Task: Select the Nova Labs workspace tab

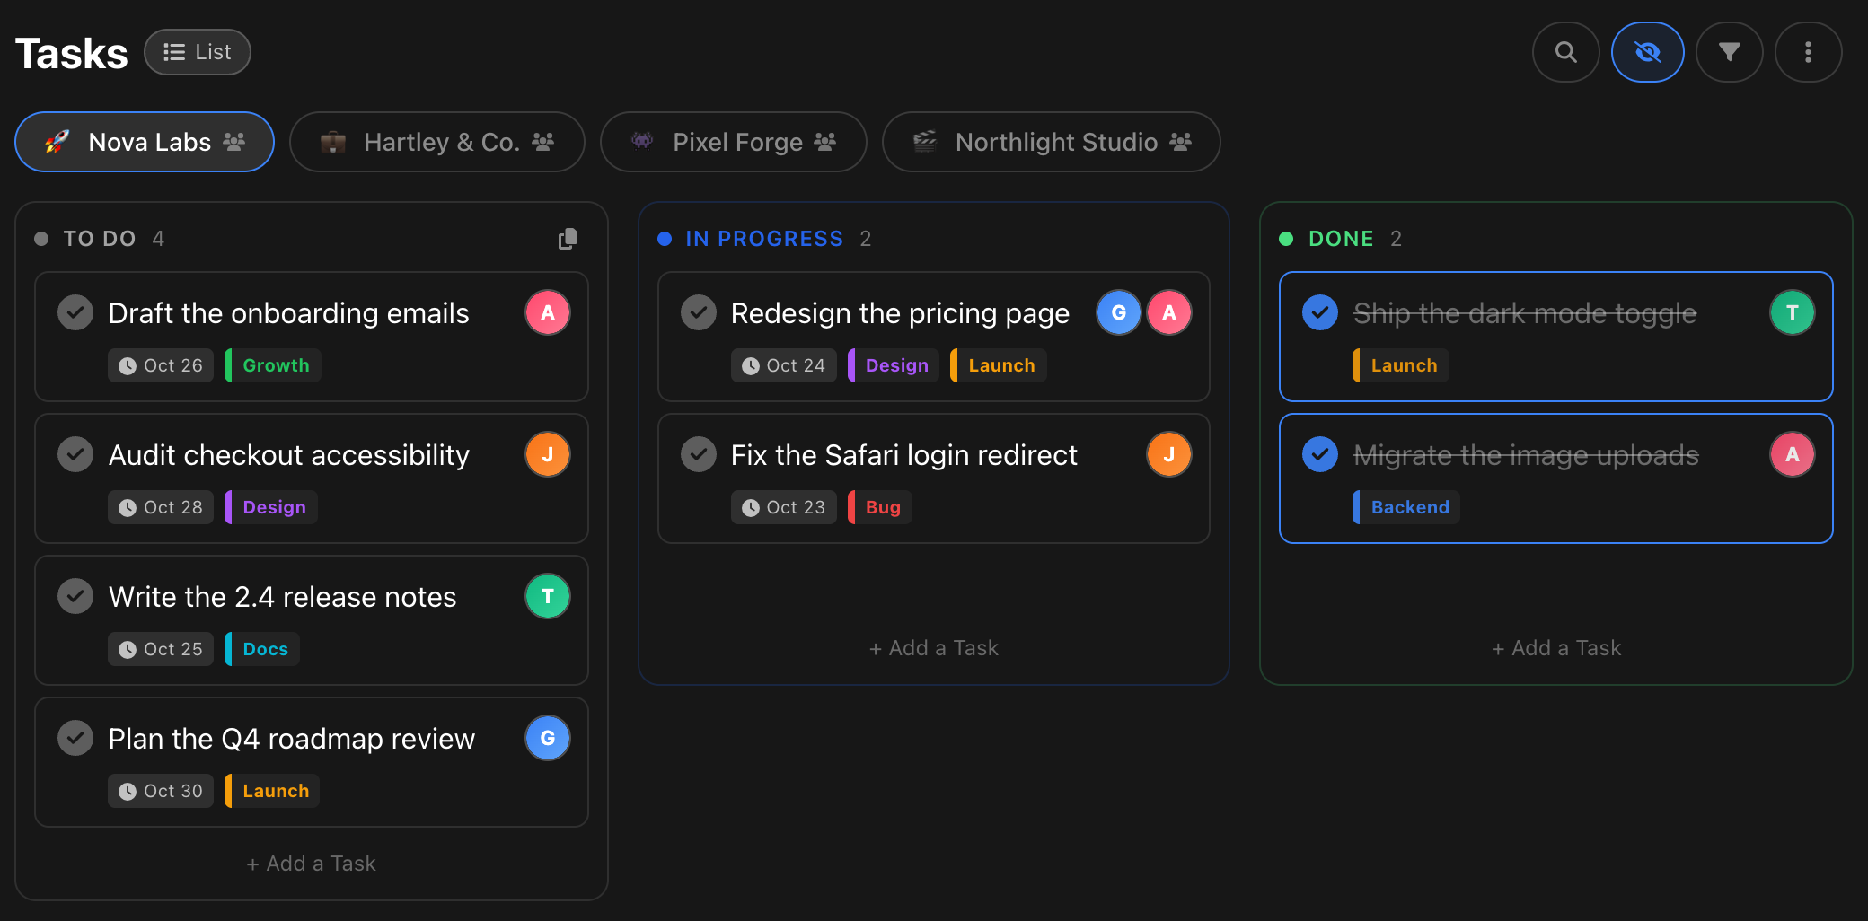Action: [145, 142]
